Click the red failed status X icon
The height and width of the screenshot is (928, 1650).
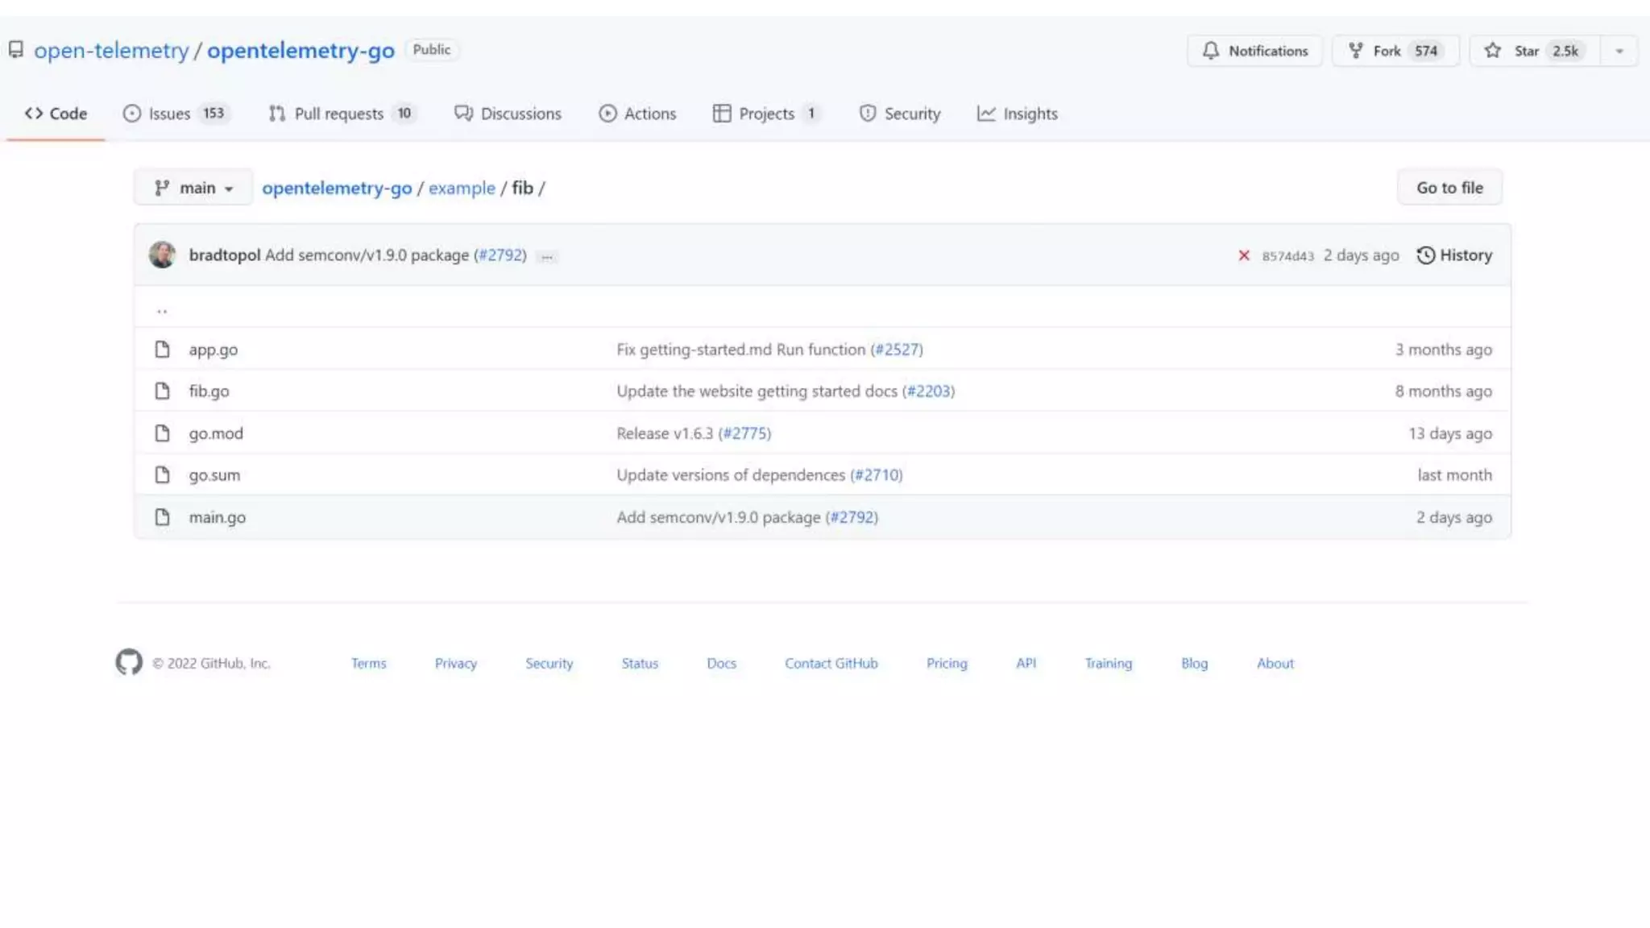tap(1244, 255)
